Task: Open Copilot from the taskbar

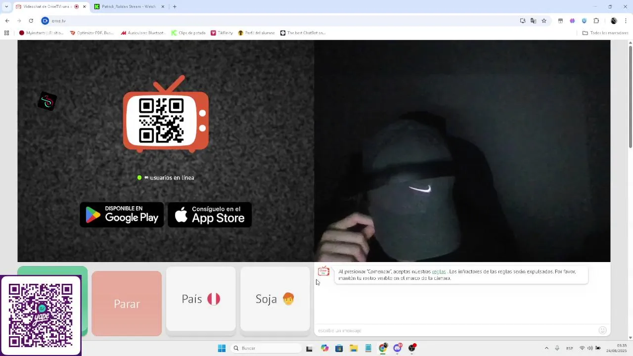Action: (x=324, y=348)
